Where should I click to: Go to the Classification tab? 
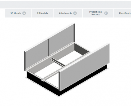(123, 13)
